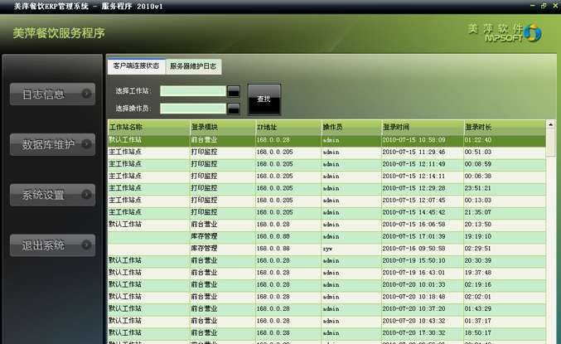Switch to the 客户端连接状态 tab
The width and height of the screenshot is (561, 344).
click(136, 66)
